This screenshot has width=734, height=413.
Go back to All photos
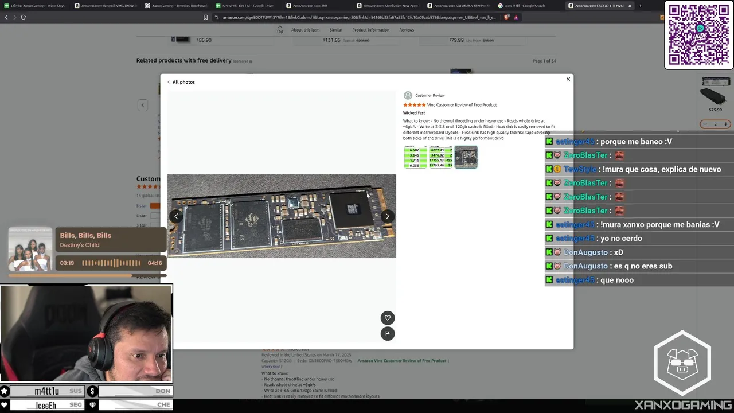(181, 82)
